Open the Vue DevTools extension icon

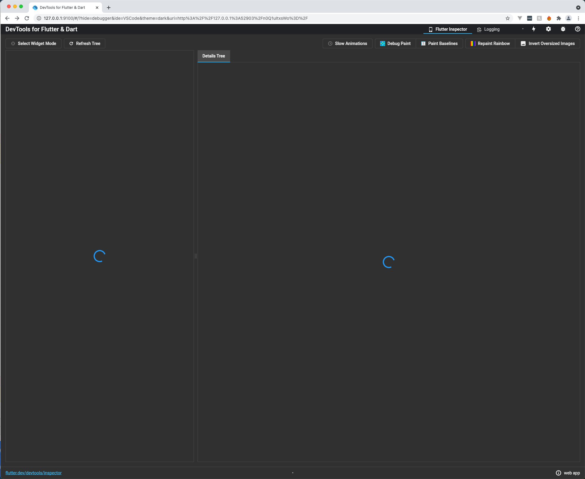pyautogui.click(x=520, y=18)
